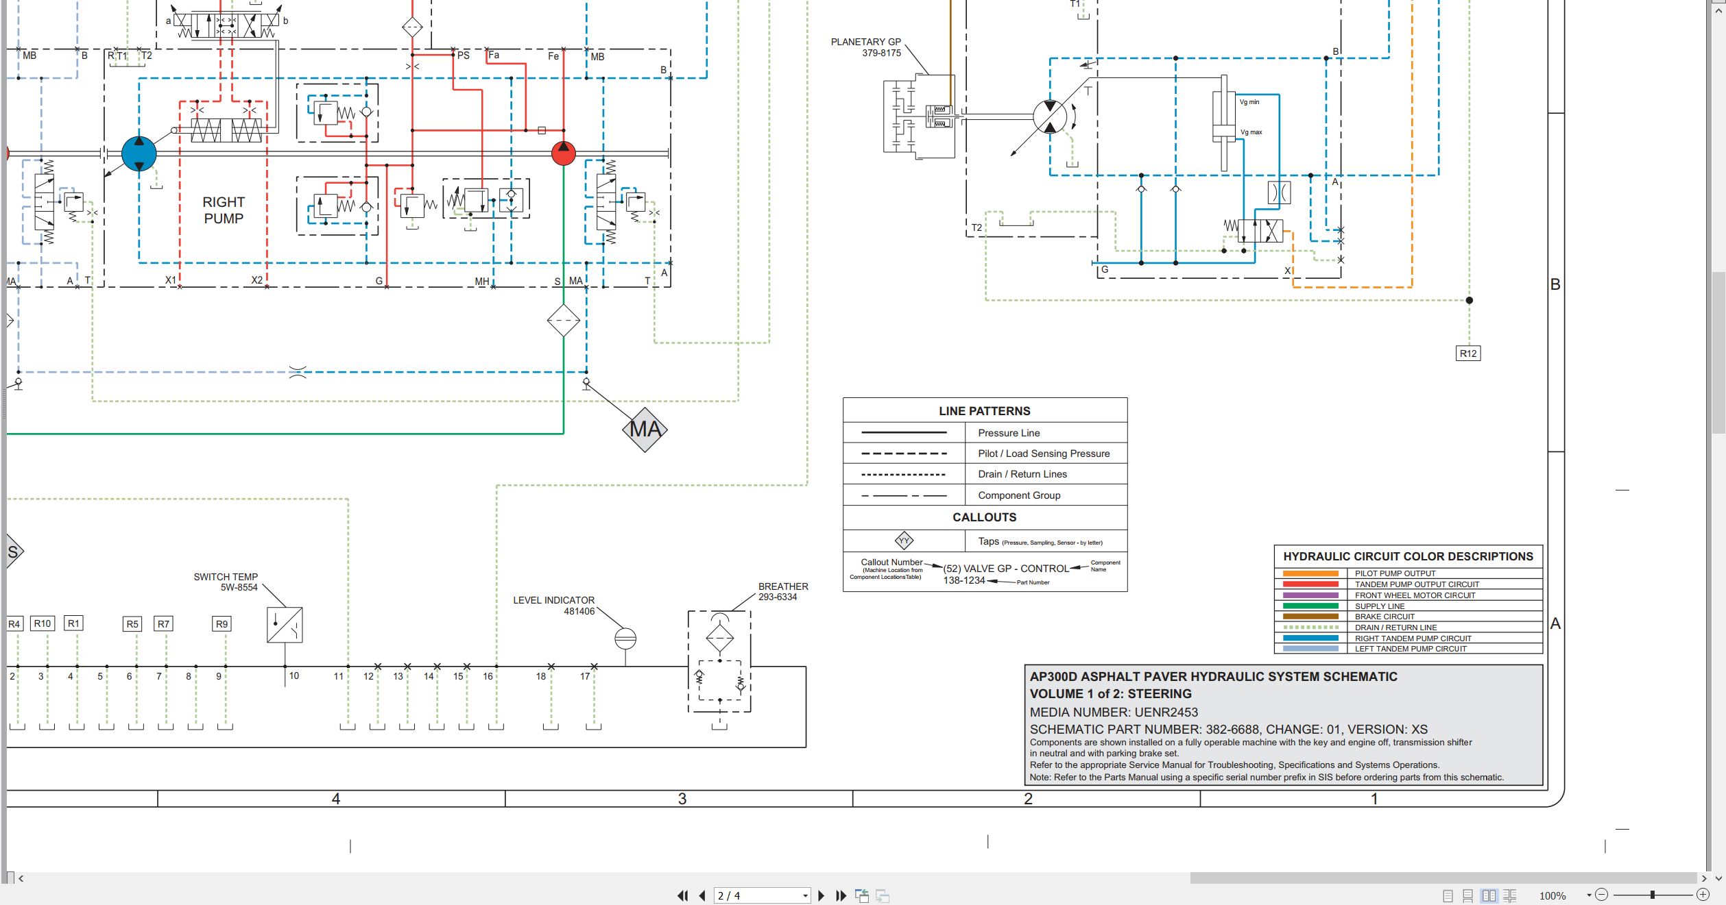This screenshot has height=905, width=1726.
Task: Click the R12 return label
Action: point(1468,354)
